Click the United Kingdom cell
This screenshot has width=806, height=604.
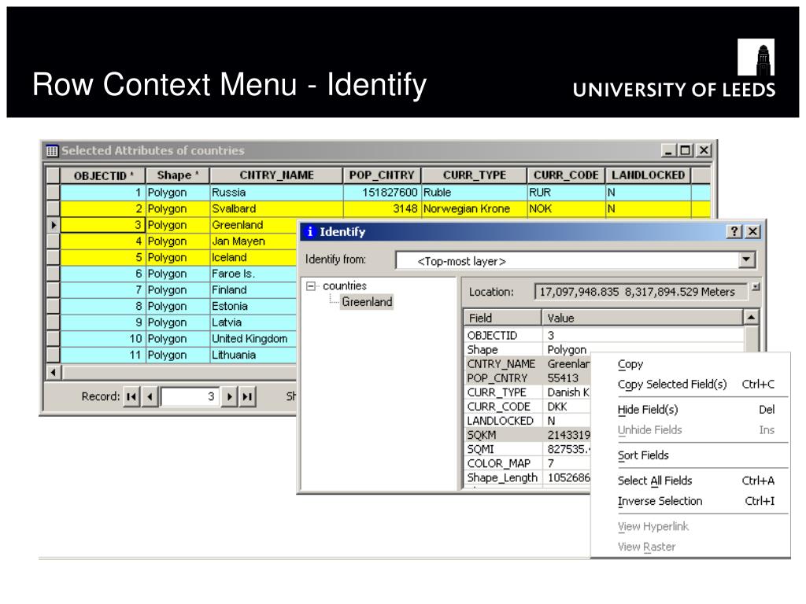[x=254, y=339]
